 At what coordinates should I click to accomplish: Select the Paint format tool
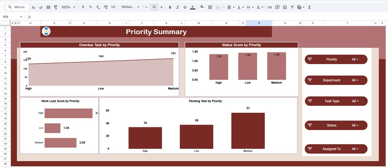[x=55, y=7]
